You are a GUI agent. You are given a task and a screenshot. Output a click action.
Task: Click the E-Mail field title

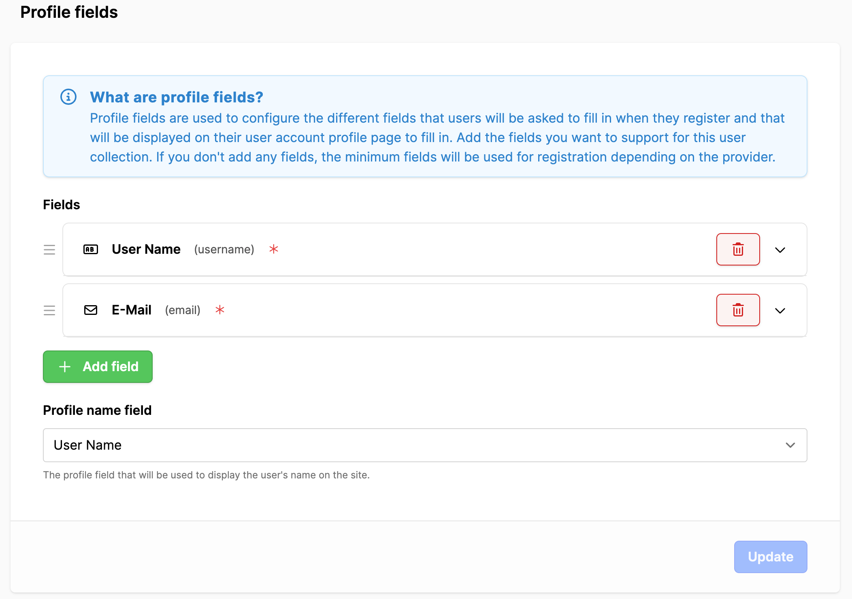pos(132,310)
